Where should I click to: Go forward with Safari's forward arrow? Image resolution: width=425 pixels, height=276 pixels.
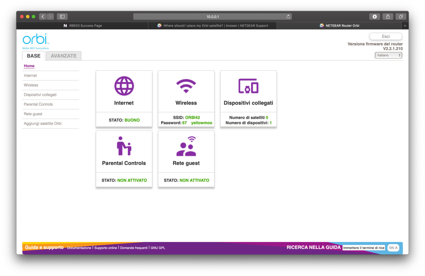[50, 16]
